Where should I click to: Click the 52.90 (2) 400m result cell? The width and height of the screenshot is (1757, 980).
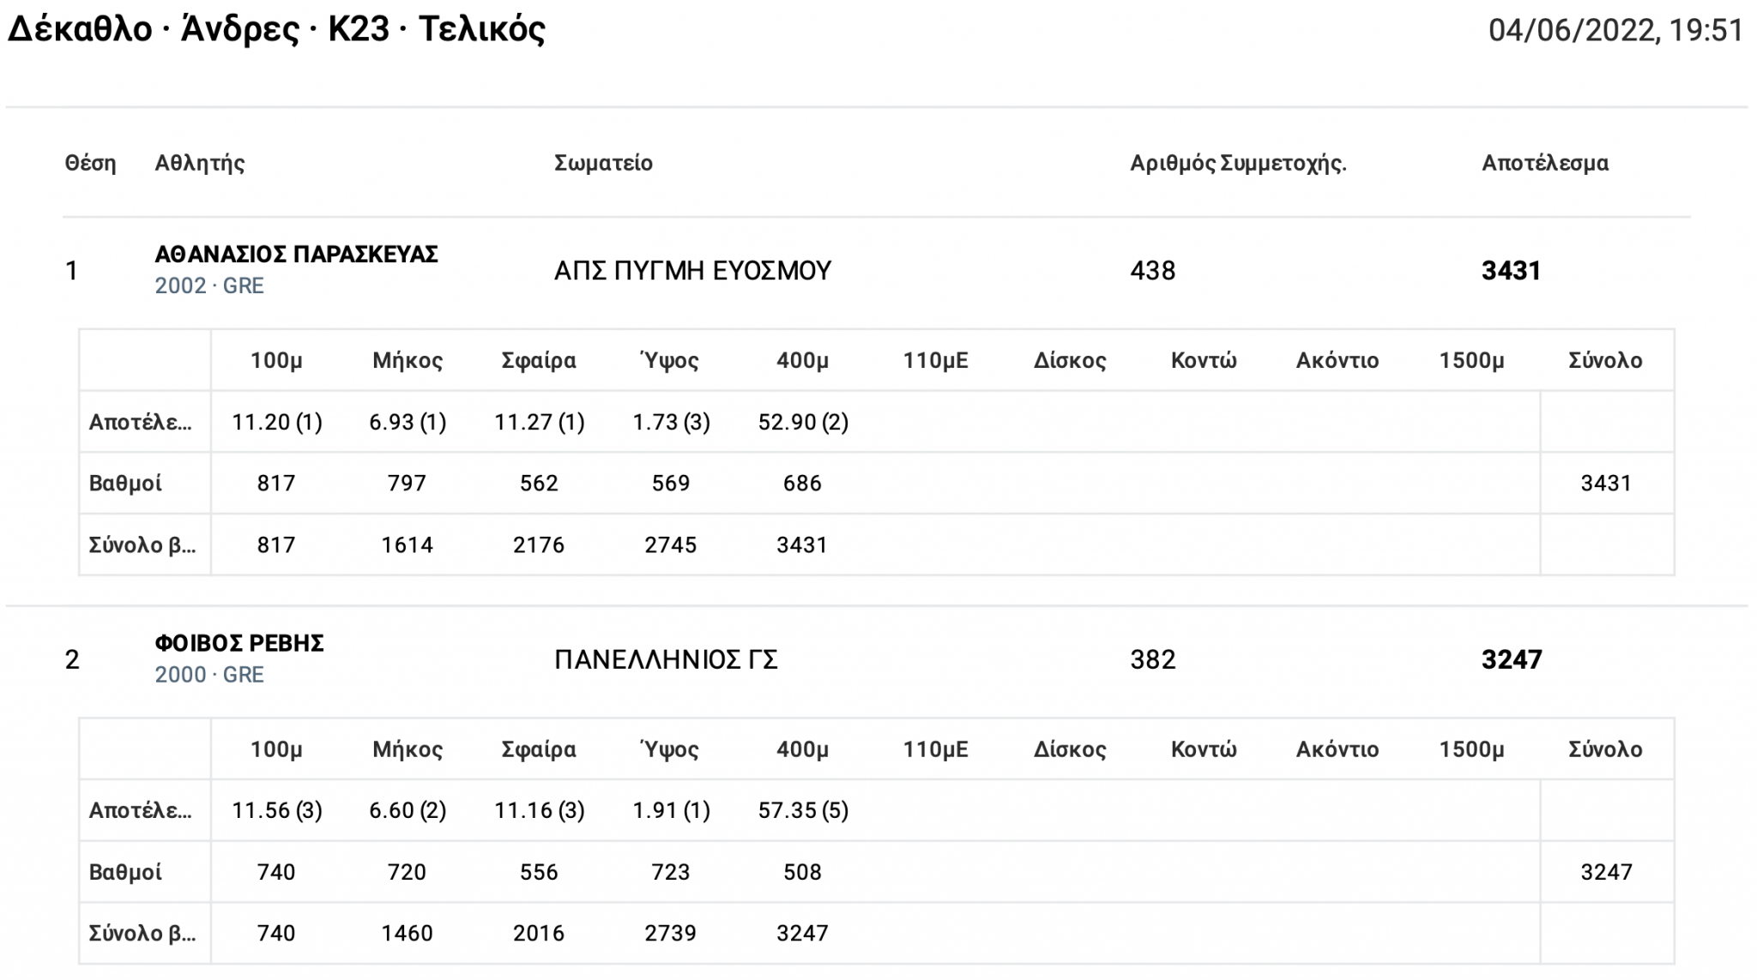point(803,422)
